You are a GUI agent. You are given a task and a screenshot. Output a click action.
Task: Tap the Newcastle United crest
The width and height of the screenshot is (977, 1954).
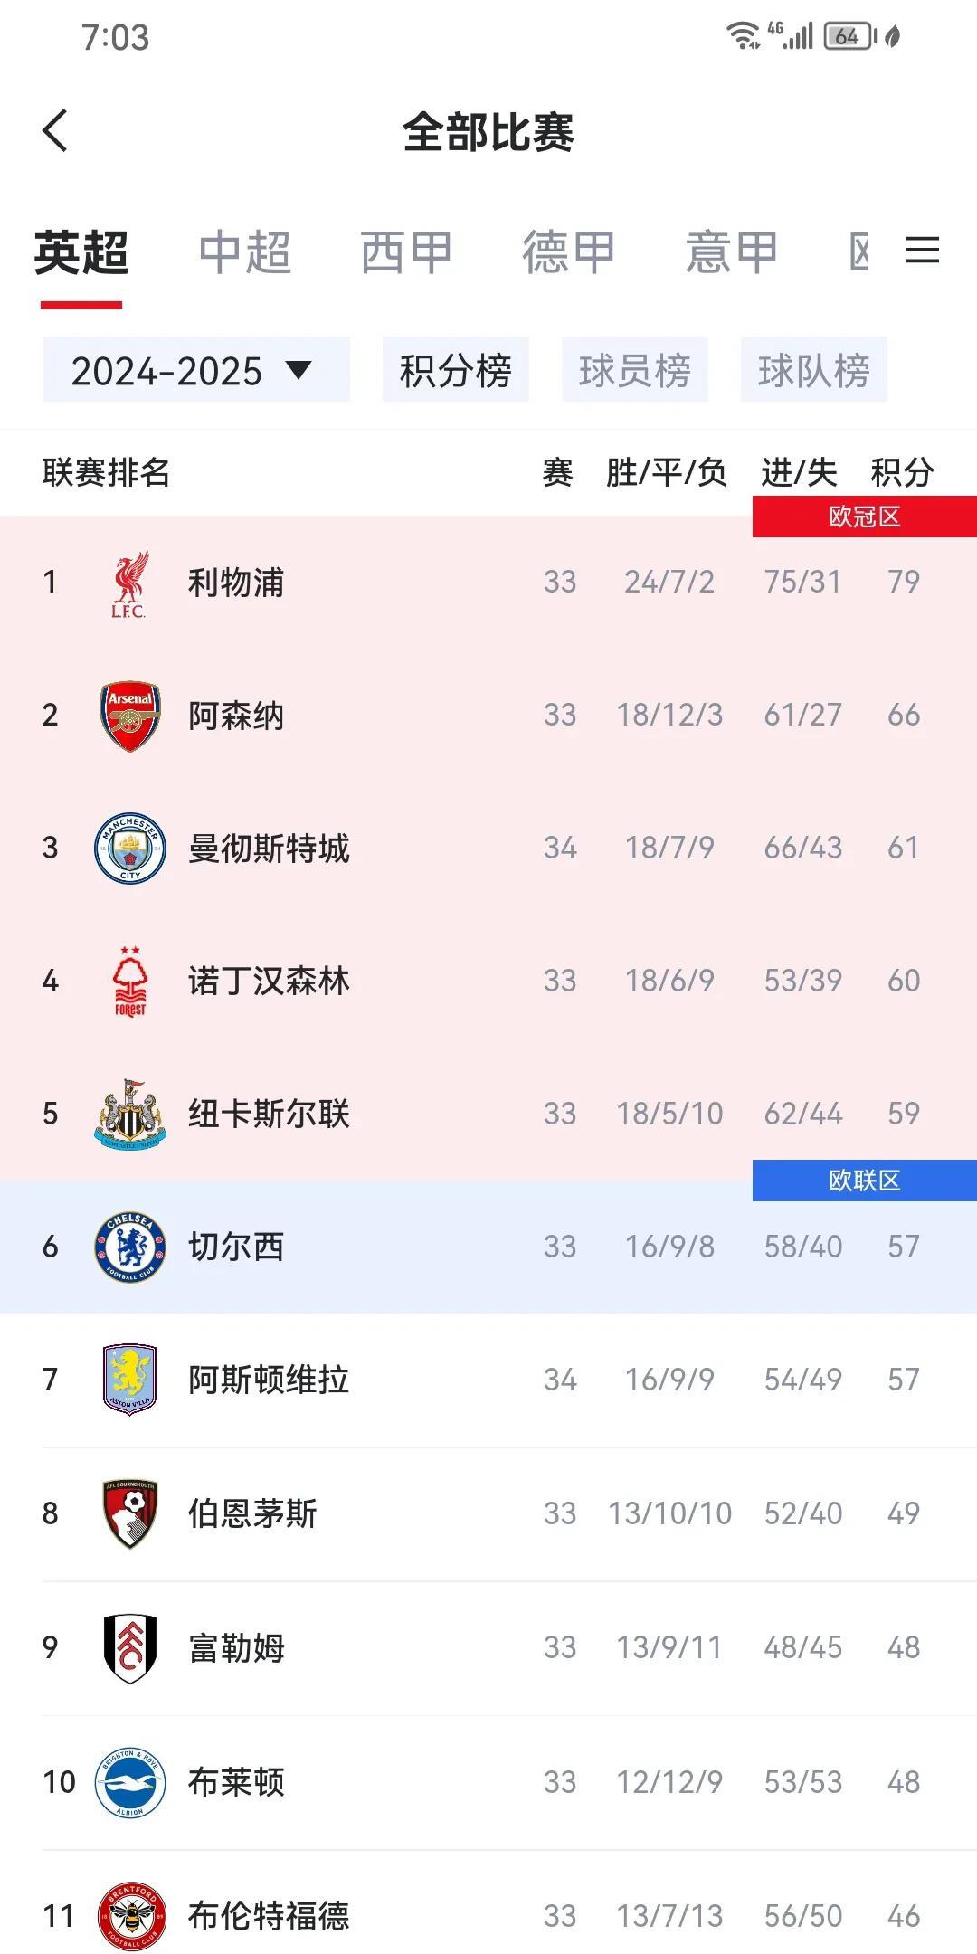click(x=130, y=1115)
